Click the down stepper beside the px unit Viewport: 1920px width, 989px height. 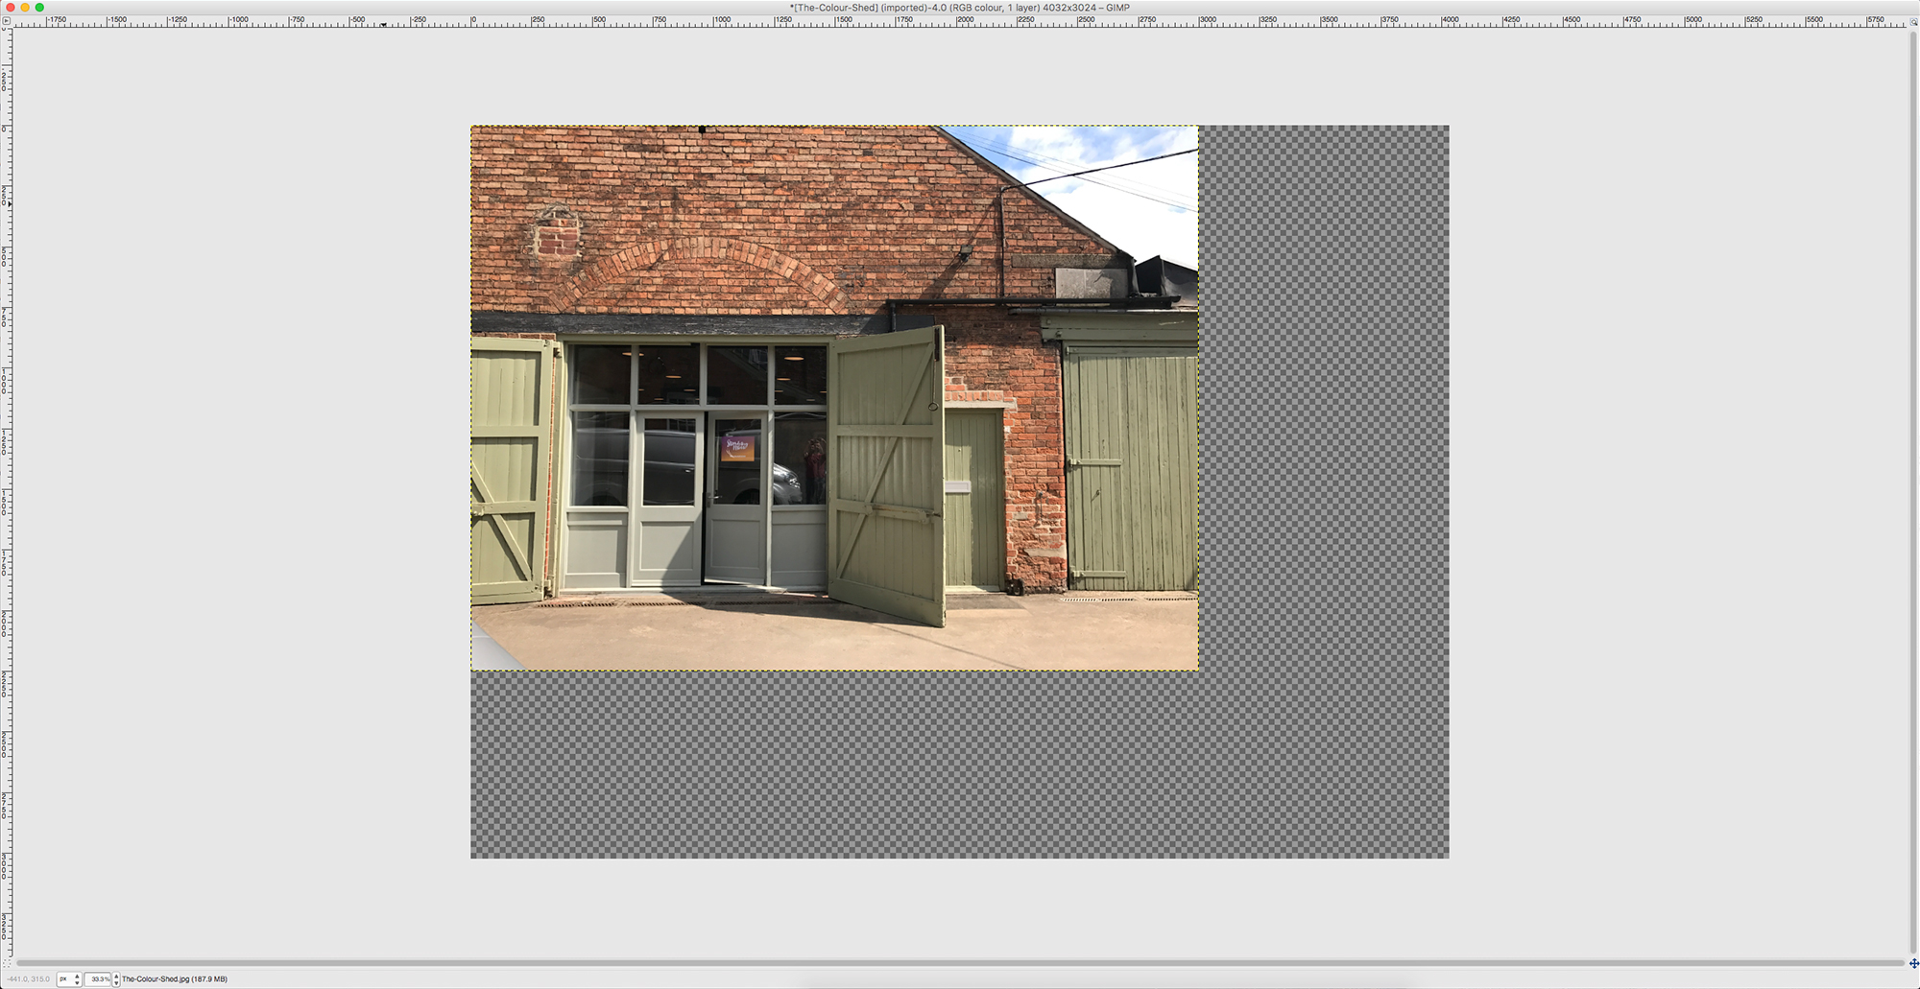coord(75,981)
